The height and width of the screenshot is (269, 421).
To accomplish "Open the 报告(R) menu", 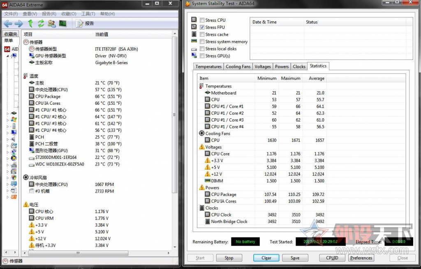I will point(49,14).
